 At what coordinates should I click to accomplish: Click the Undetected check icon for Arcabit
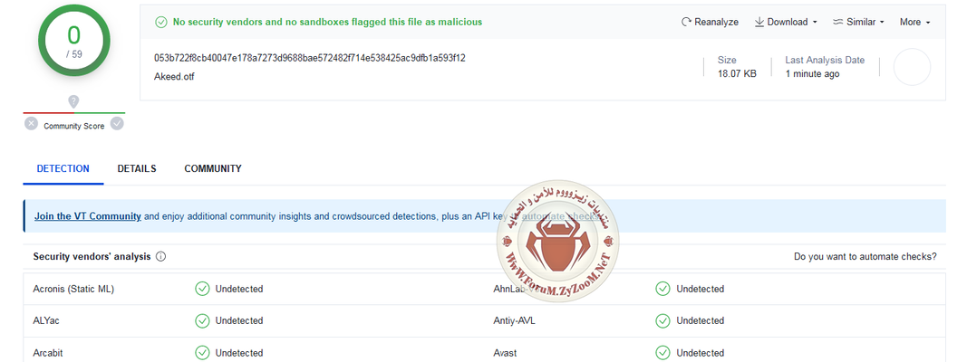coord(202,353)
